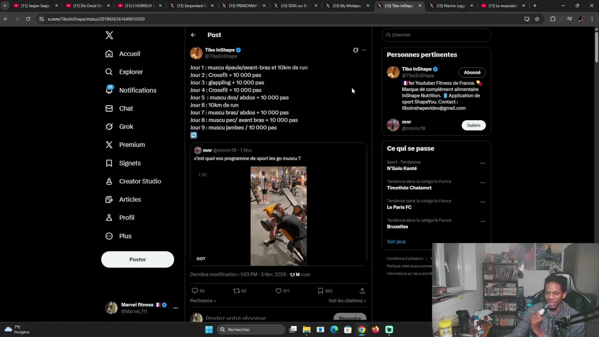Image resolution: width=599 pixels, height=337 pixels.
Task: Click the @TiboInShape handle on the post
Action: pos(221,56)
